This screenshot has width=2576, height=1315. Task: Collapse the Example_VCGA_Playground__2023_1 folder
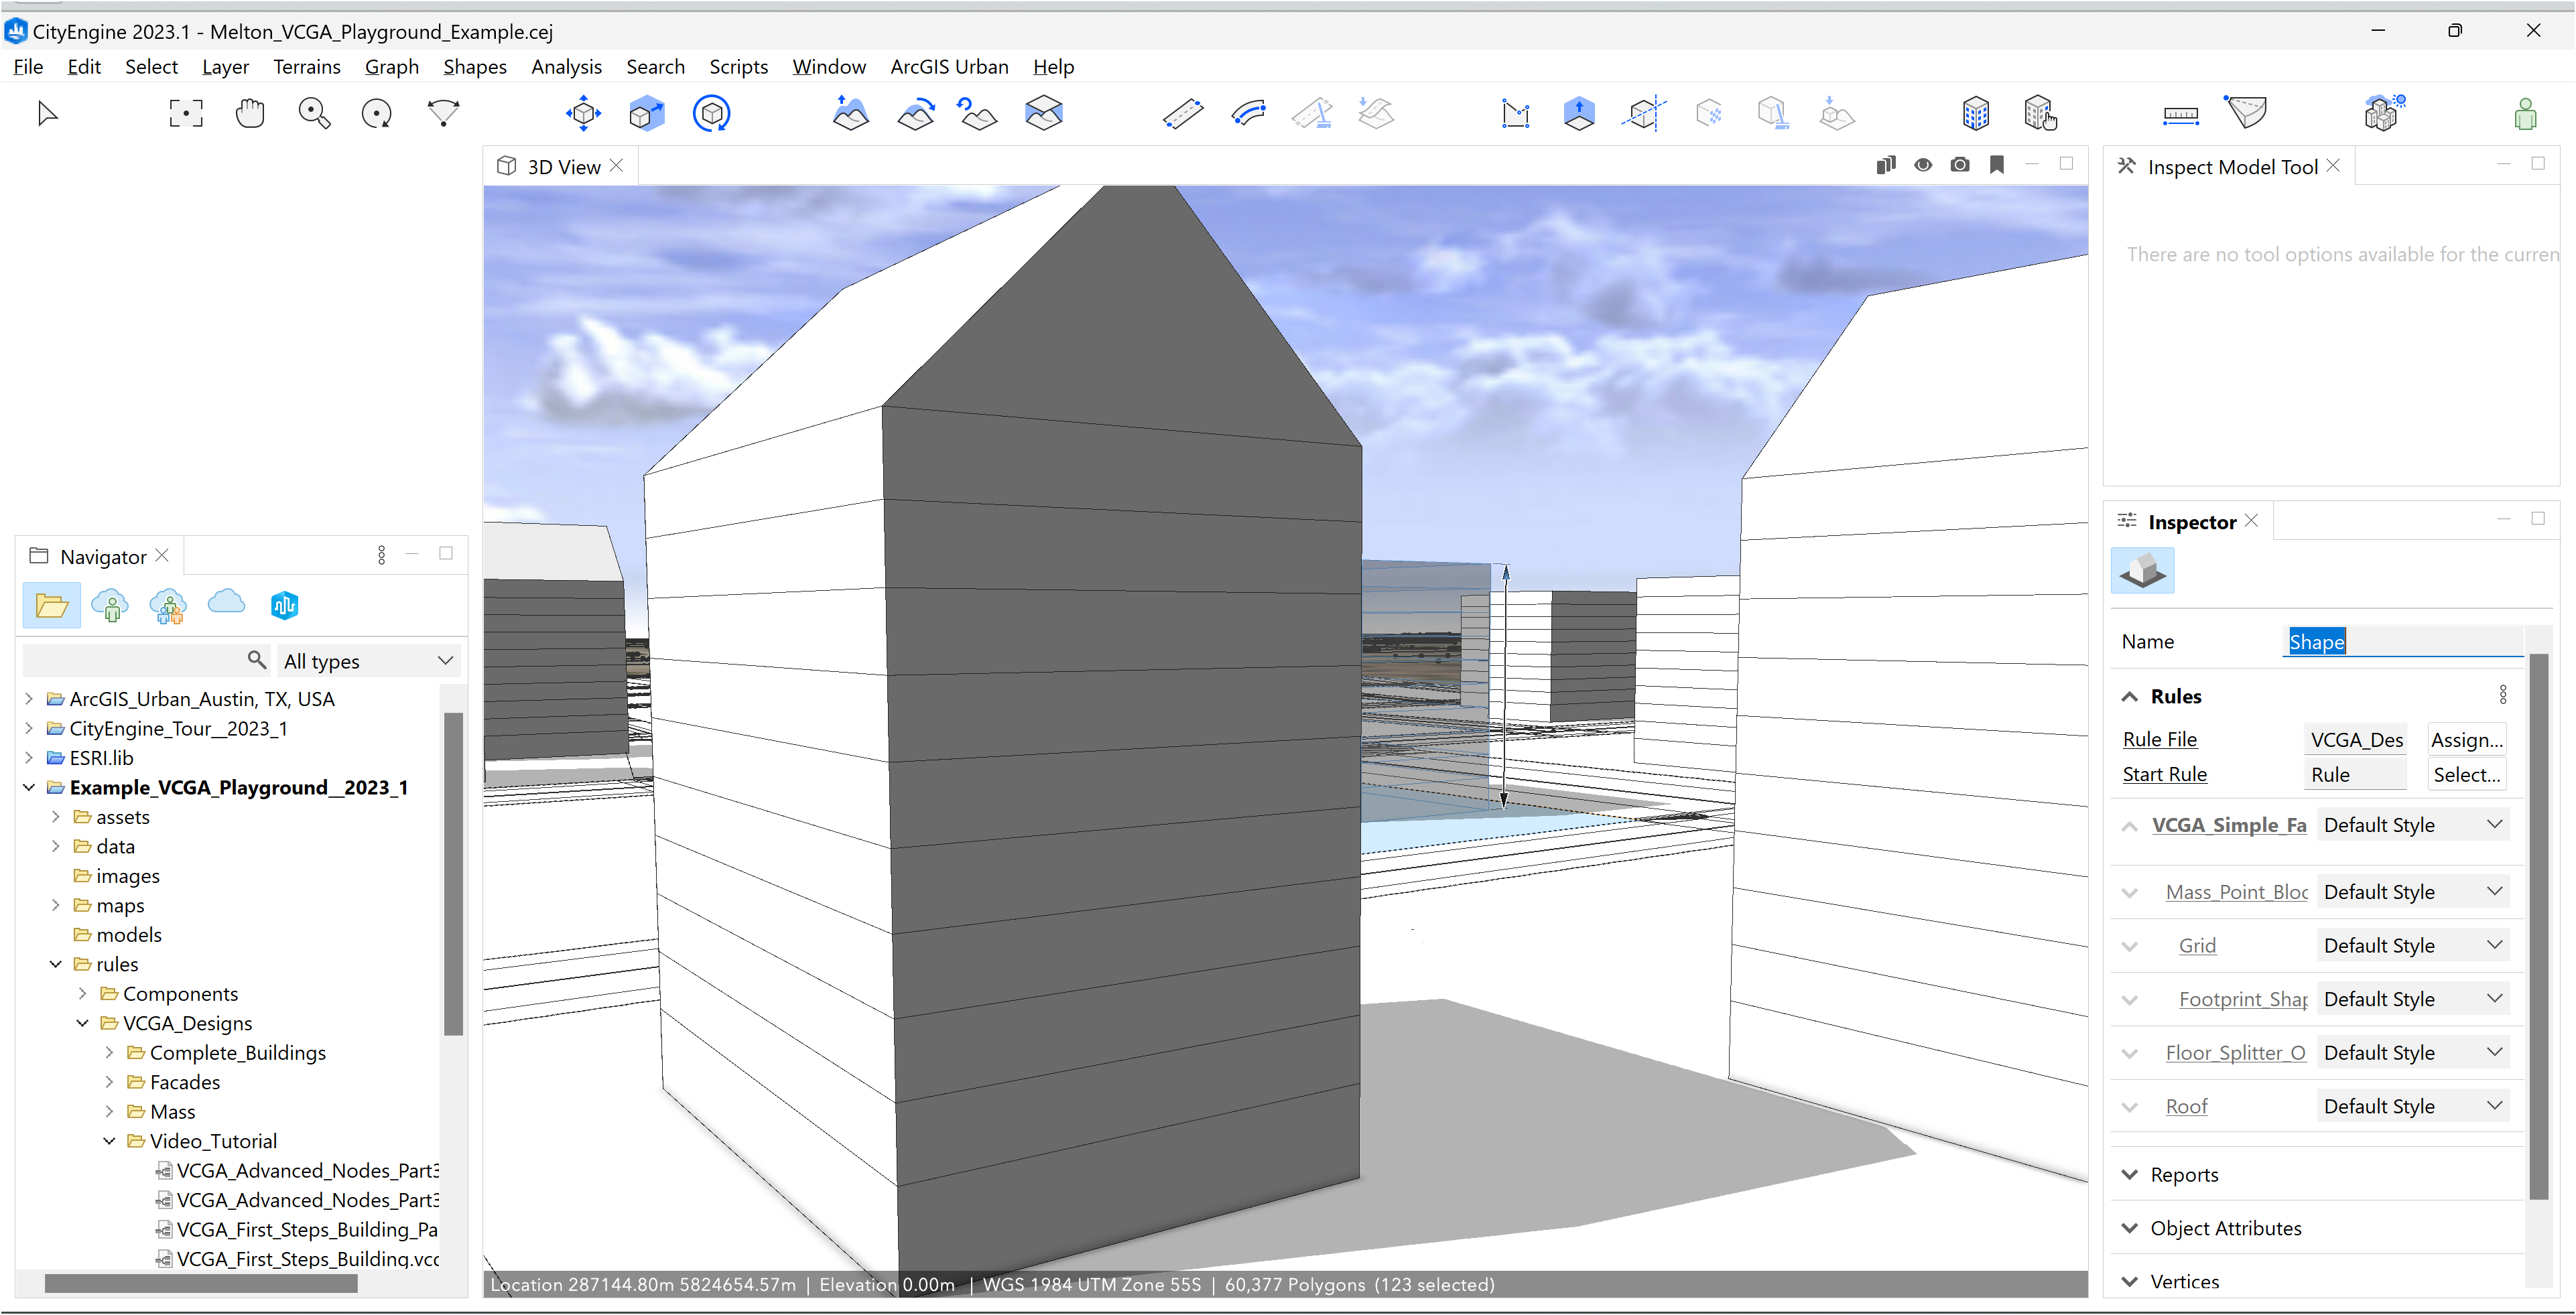click(x=29, y=787)
